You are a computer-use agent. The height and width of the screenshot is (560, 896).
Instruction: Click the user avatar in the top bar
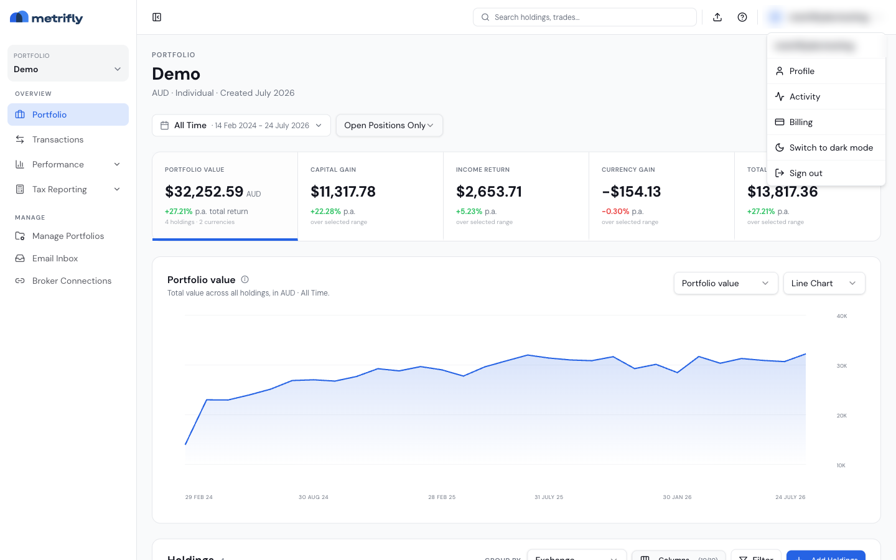[775, 17]
